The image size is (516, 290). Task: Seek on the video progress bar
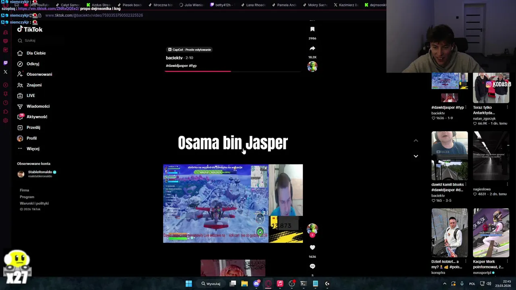pos(233,71)
